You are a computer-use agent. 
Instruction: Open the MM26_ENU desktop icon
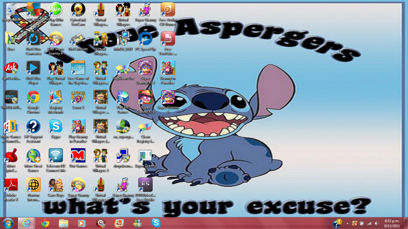point(123,41)
